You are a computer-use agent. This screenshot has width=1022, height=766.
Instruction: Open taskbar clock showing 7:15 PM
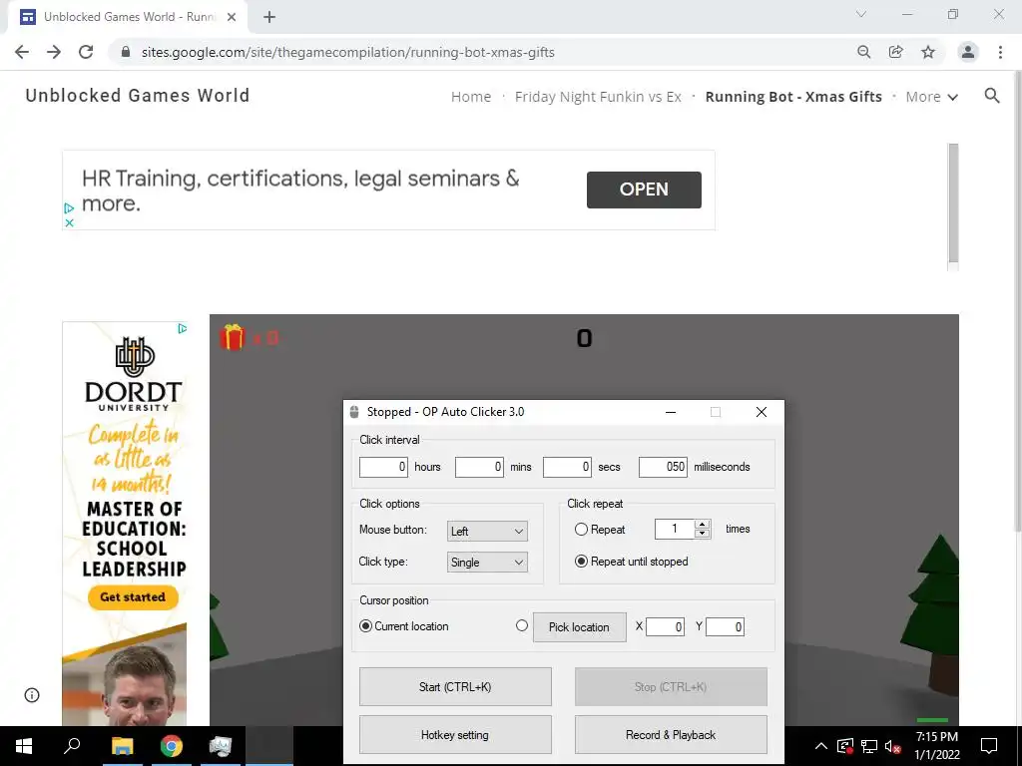click(937, 746)
